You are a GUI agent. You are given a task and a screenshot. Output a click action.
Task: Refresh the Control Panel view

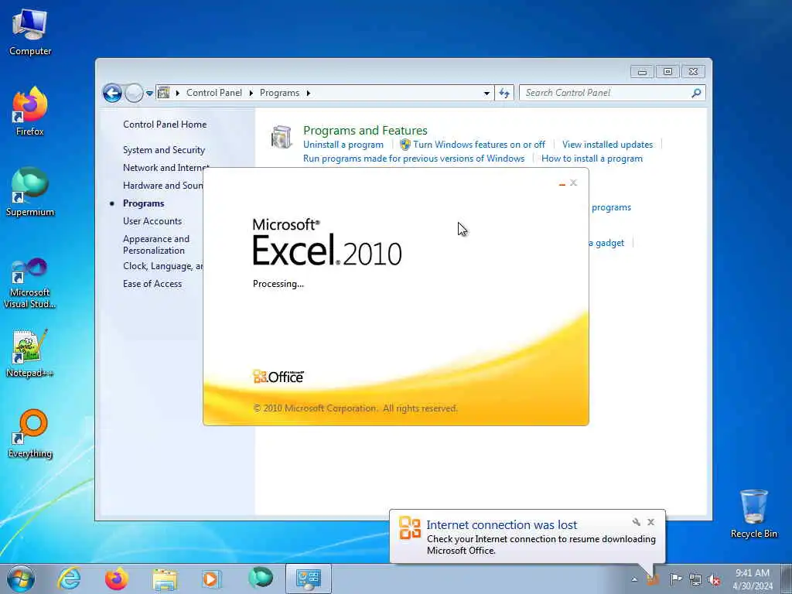[504, 94]
